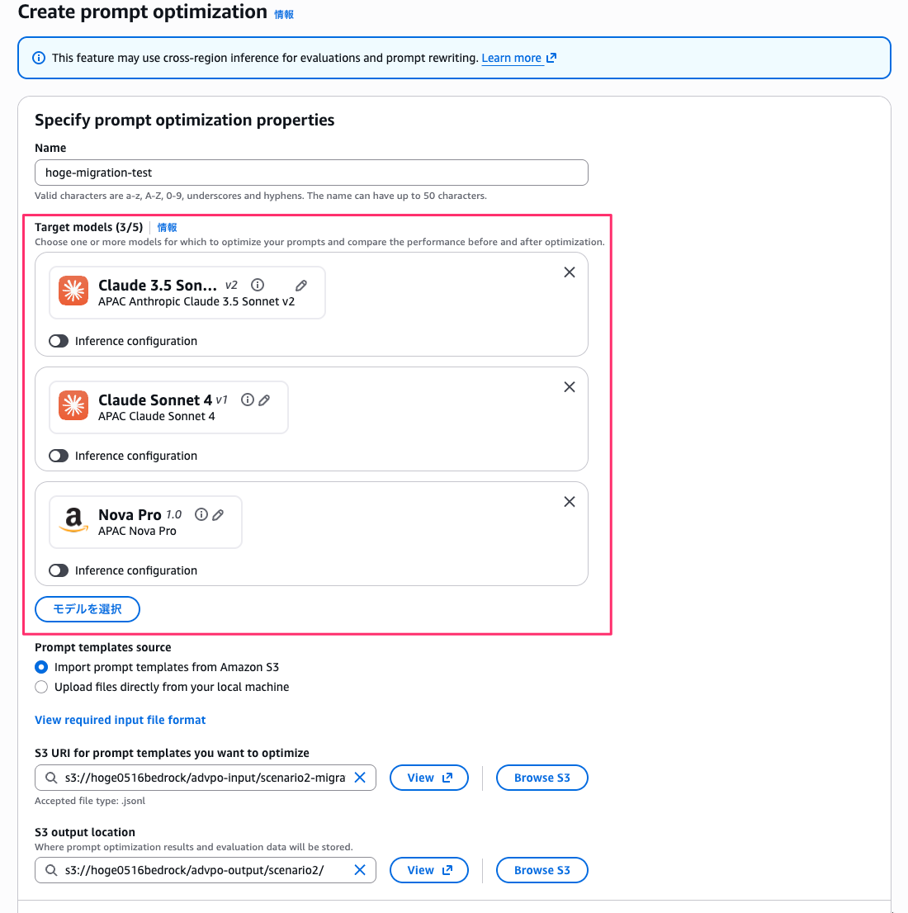Click into the Name input field
Viewport: 908px width, 913px height.
coord(311,173)
